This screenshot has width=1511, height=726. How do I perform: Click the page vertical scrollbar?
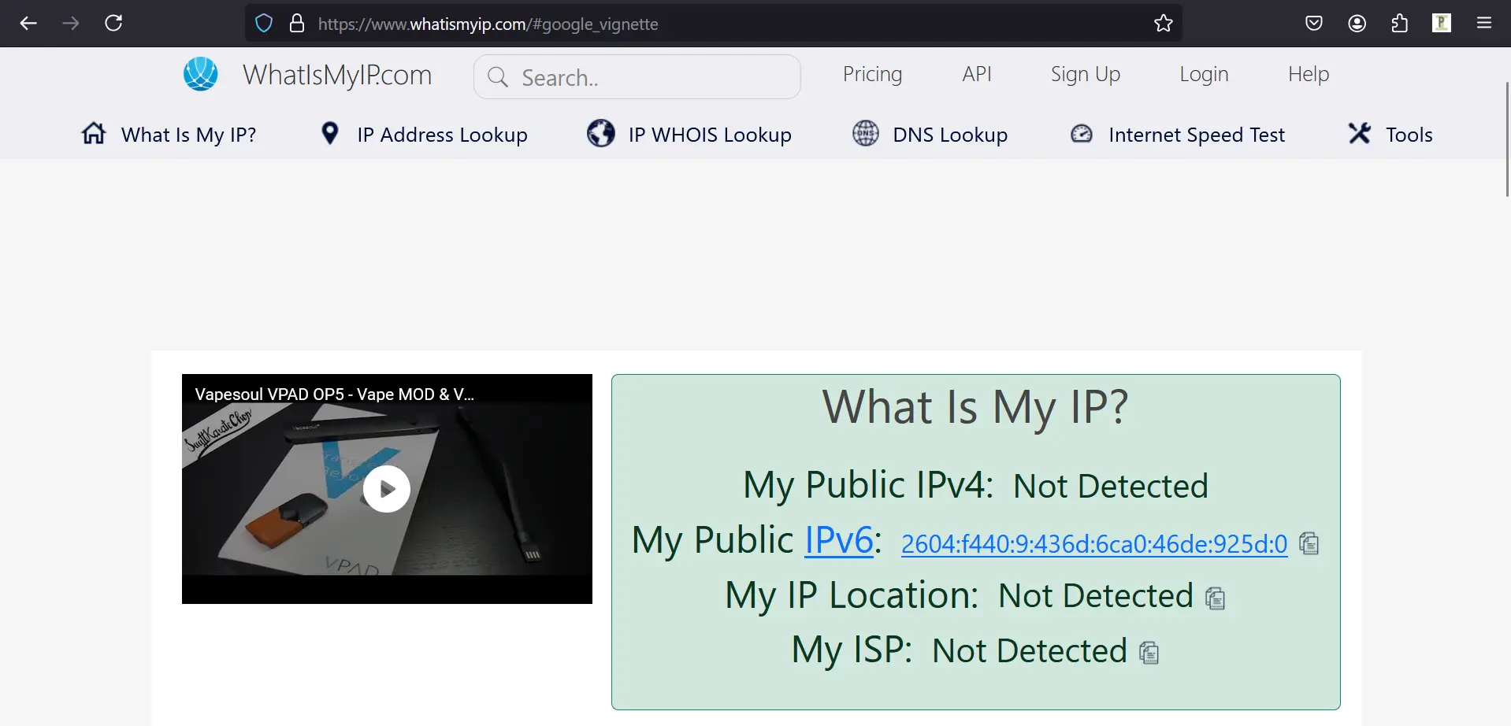1507,139
